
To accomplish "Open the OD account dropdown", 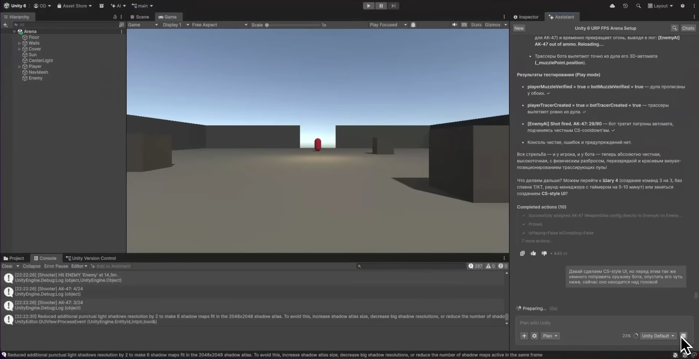I will click(x=42, y=6).
